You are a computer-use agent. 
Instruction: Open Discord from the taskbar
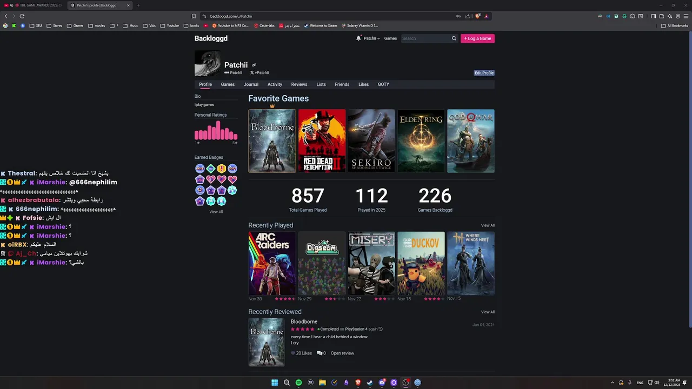point(382,383)
